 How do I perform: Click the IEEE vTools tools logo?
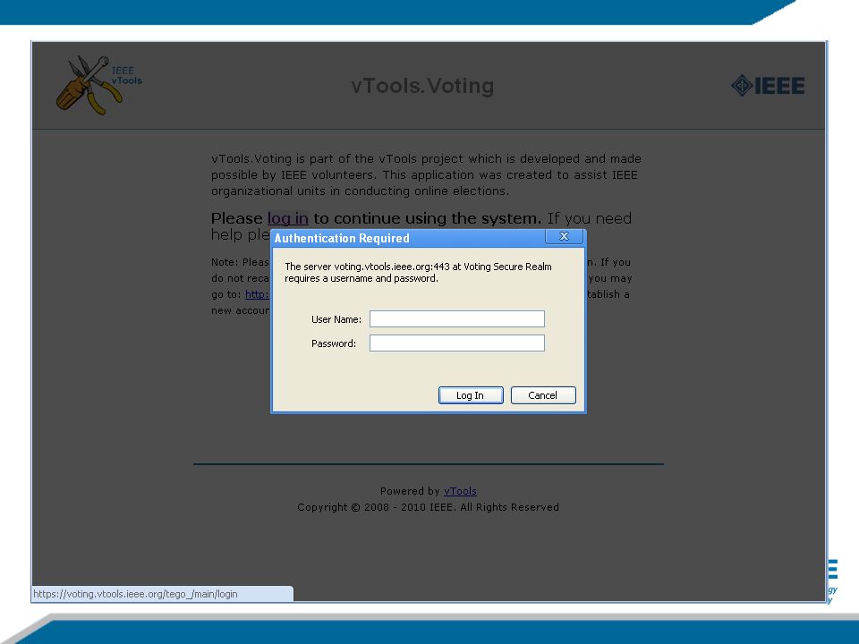[99, 85]
